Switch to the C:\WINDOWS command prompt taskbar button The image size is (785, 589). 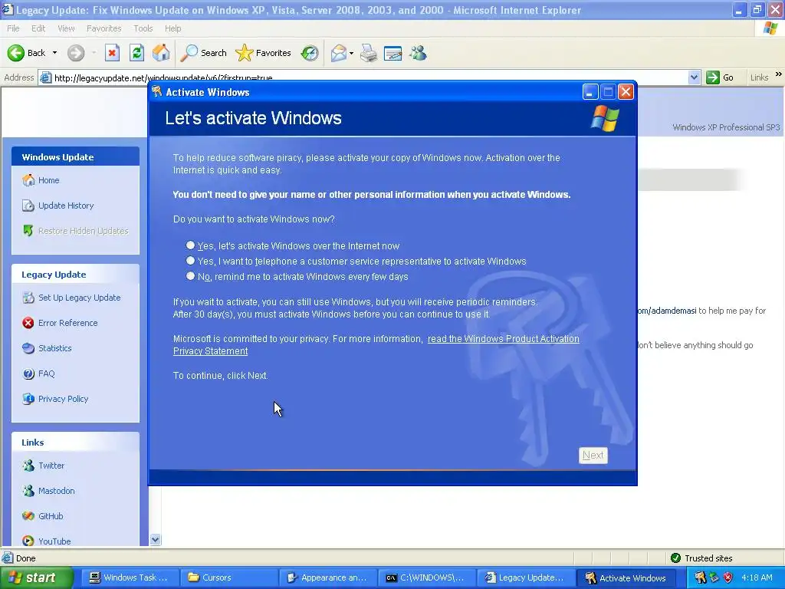click(x=426, y=577)
